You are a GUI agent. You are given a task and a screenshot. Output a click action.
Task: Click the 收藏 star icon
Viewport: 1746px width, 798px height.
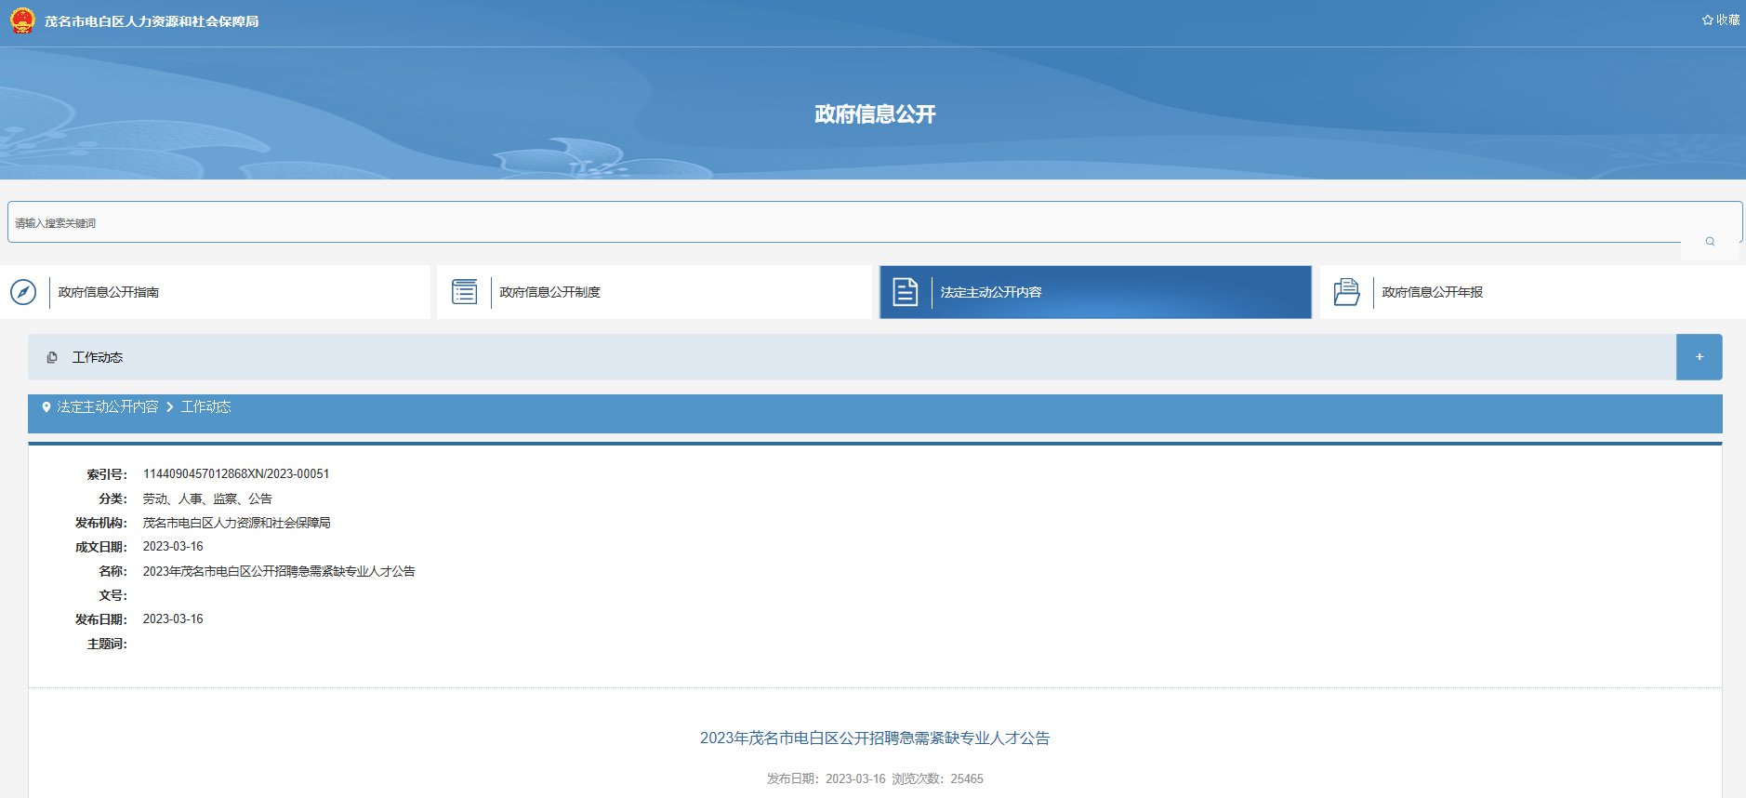click(x=1707, y=20)
